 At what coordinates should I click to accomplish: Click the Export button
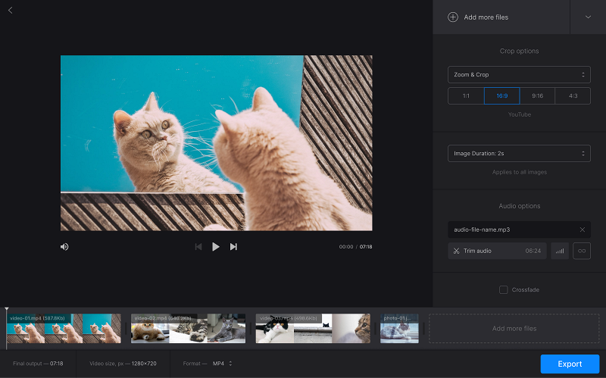[570, 364]
